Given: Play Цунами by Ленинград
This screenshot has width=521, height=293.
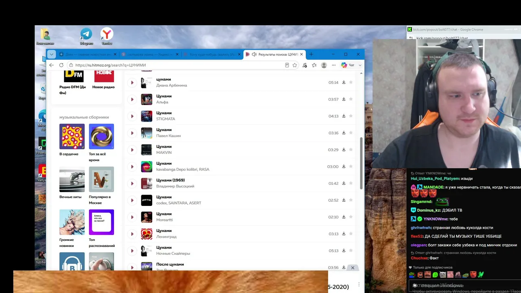Looking at the screenshot, I should coord(132,234).
